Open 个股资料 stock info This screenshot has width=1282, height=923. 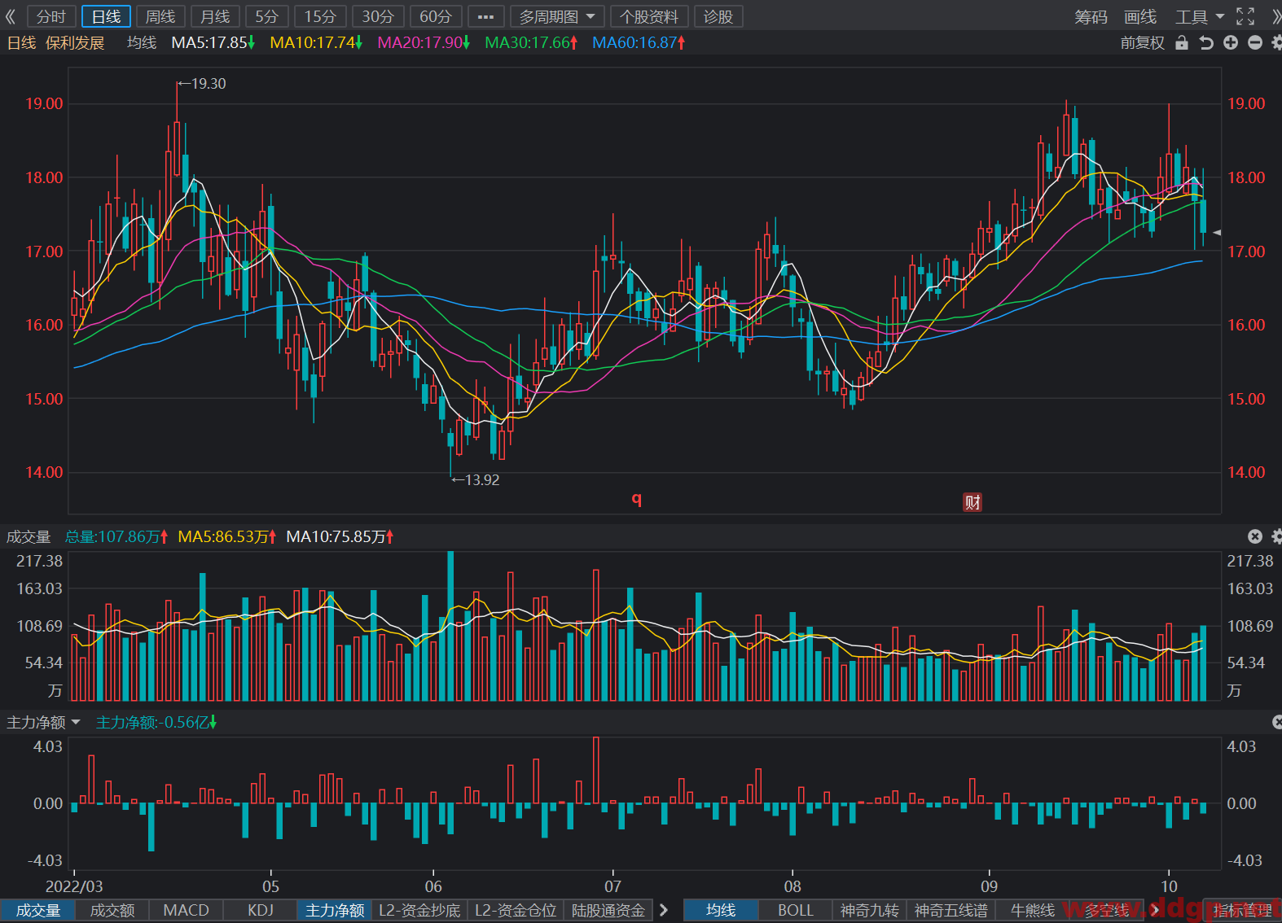(x=649, y=16)
